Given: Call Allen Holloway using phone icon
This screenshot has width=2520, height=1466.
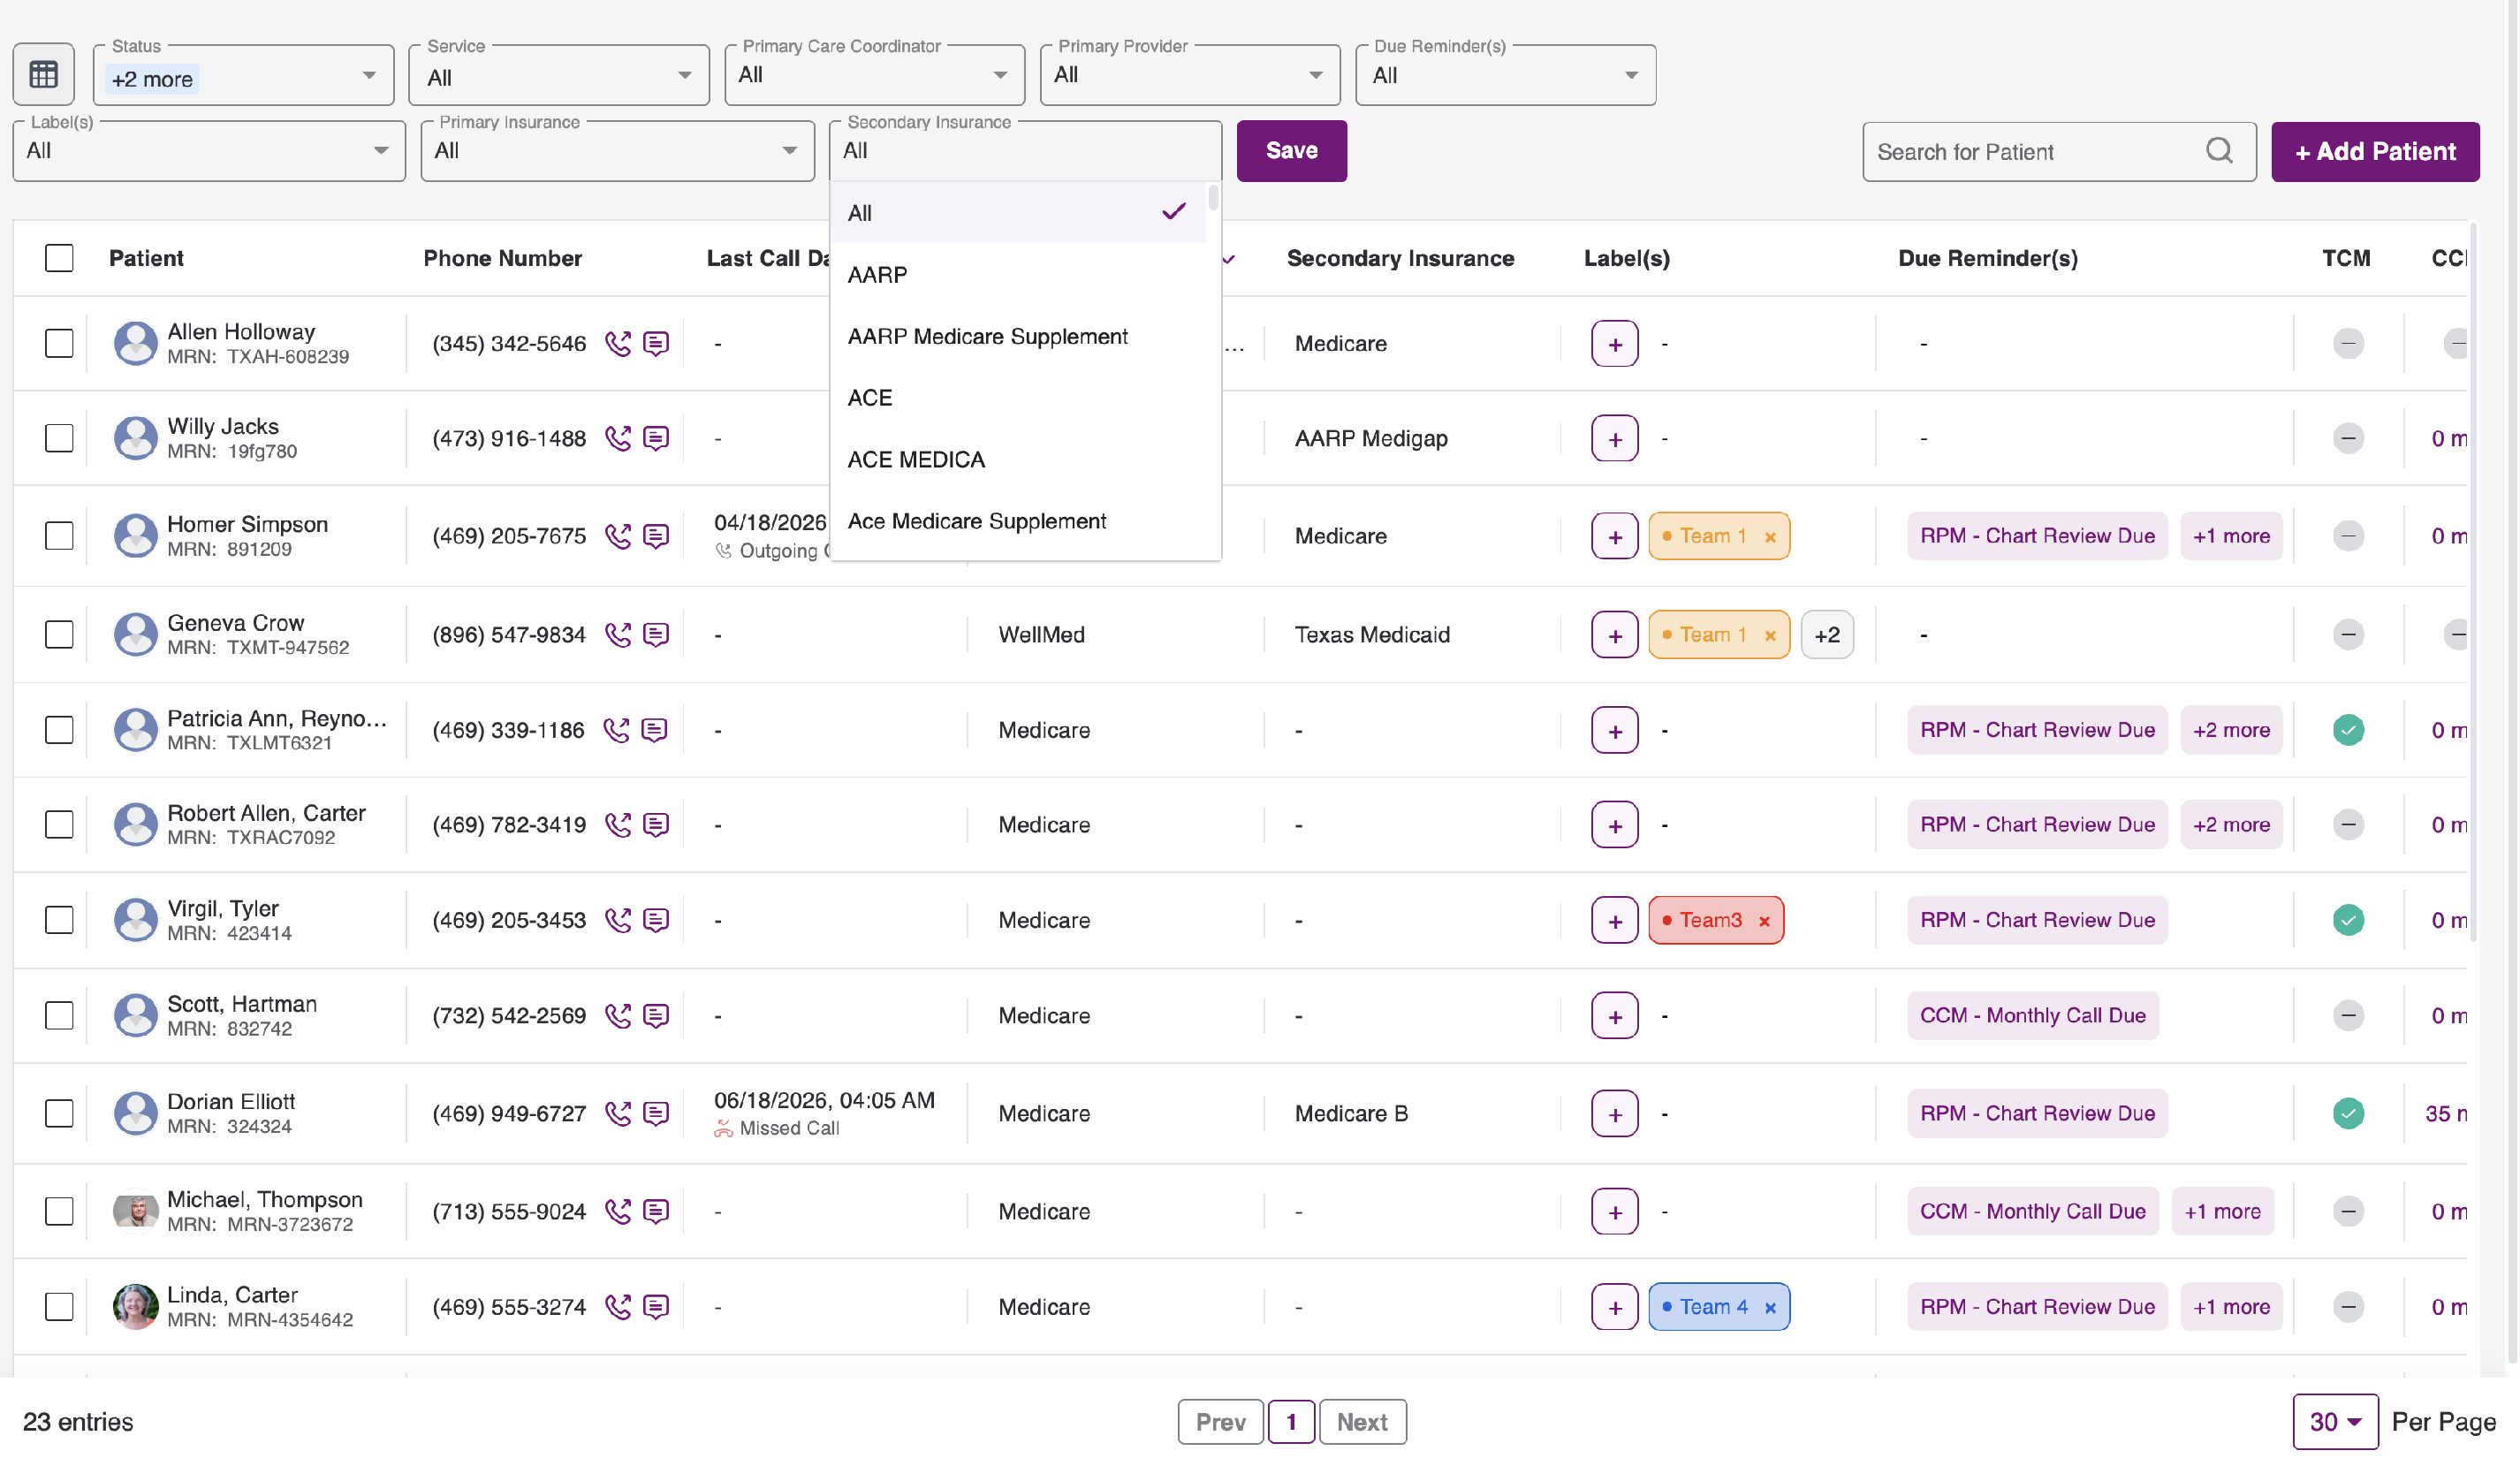Looking at the screenshot, I should pyautogui.click(x=618, y=344).
